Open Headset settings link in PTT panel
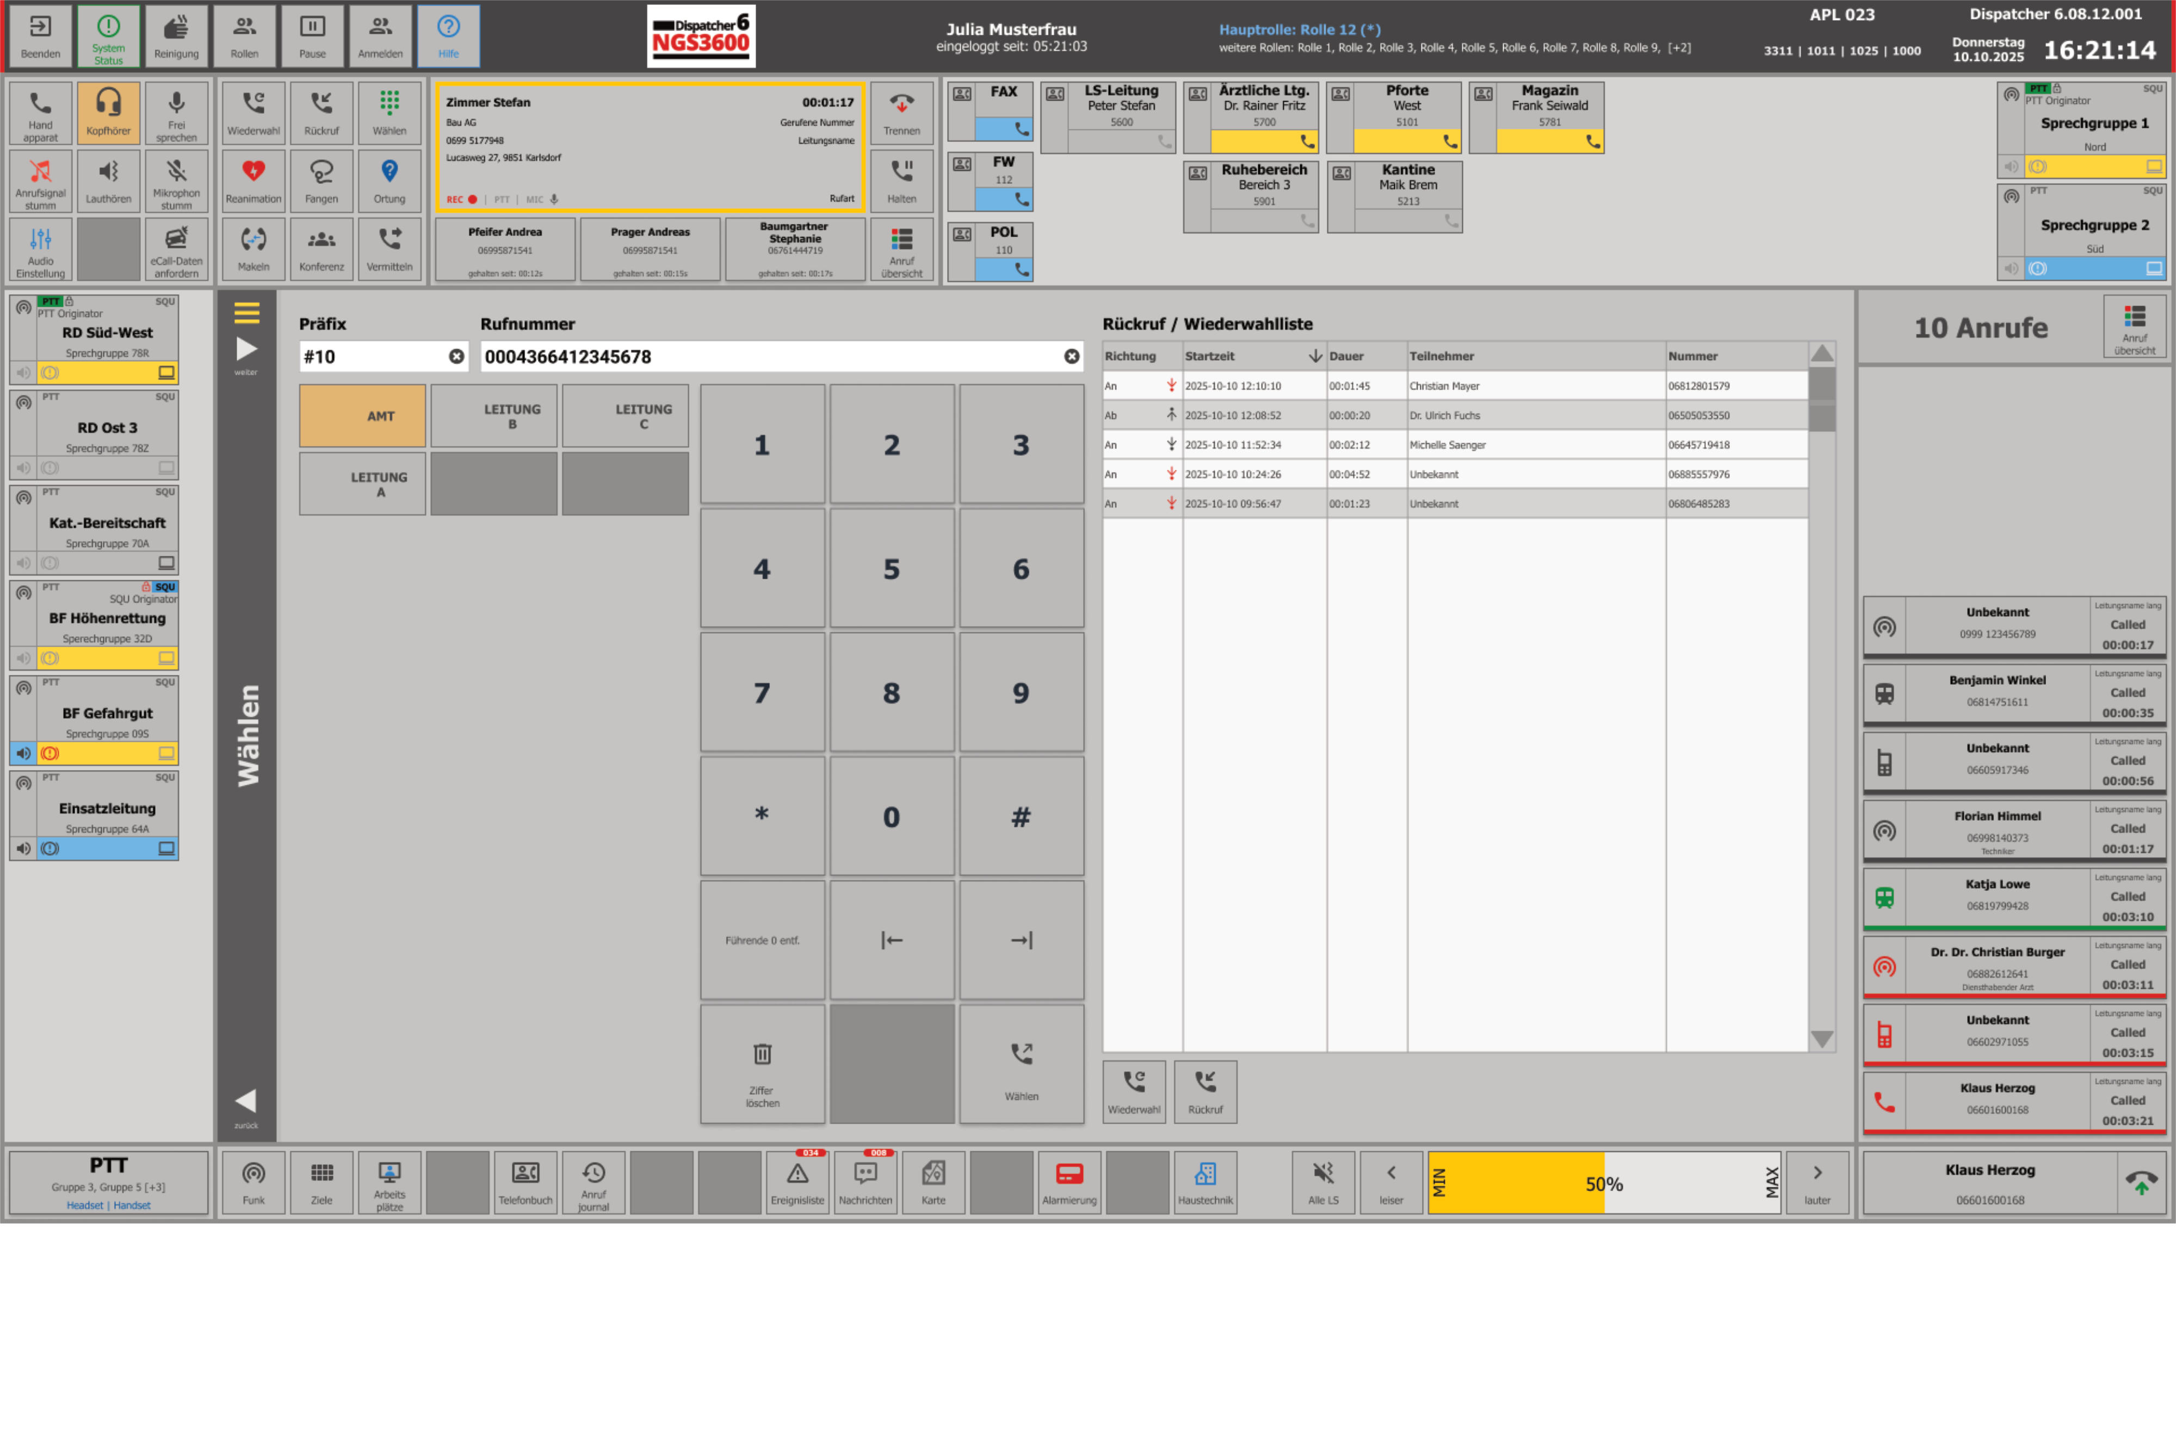Screen dimensions: 2176x1445 pyautogui.click(x=85, y=1205)
